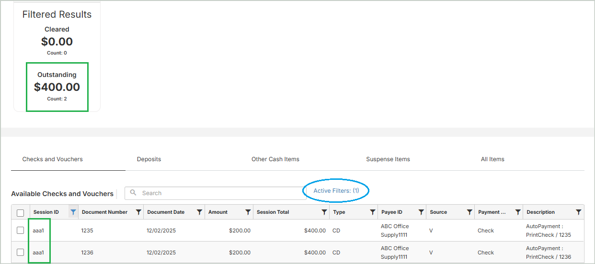The width and height of the screenshot is (595, 264).
Task: Open the Source column filter icon
Action: click(469, 212)
